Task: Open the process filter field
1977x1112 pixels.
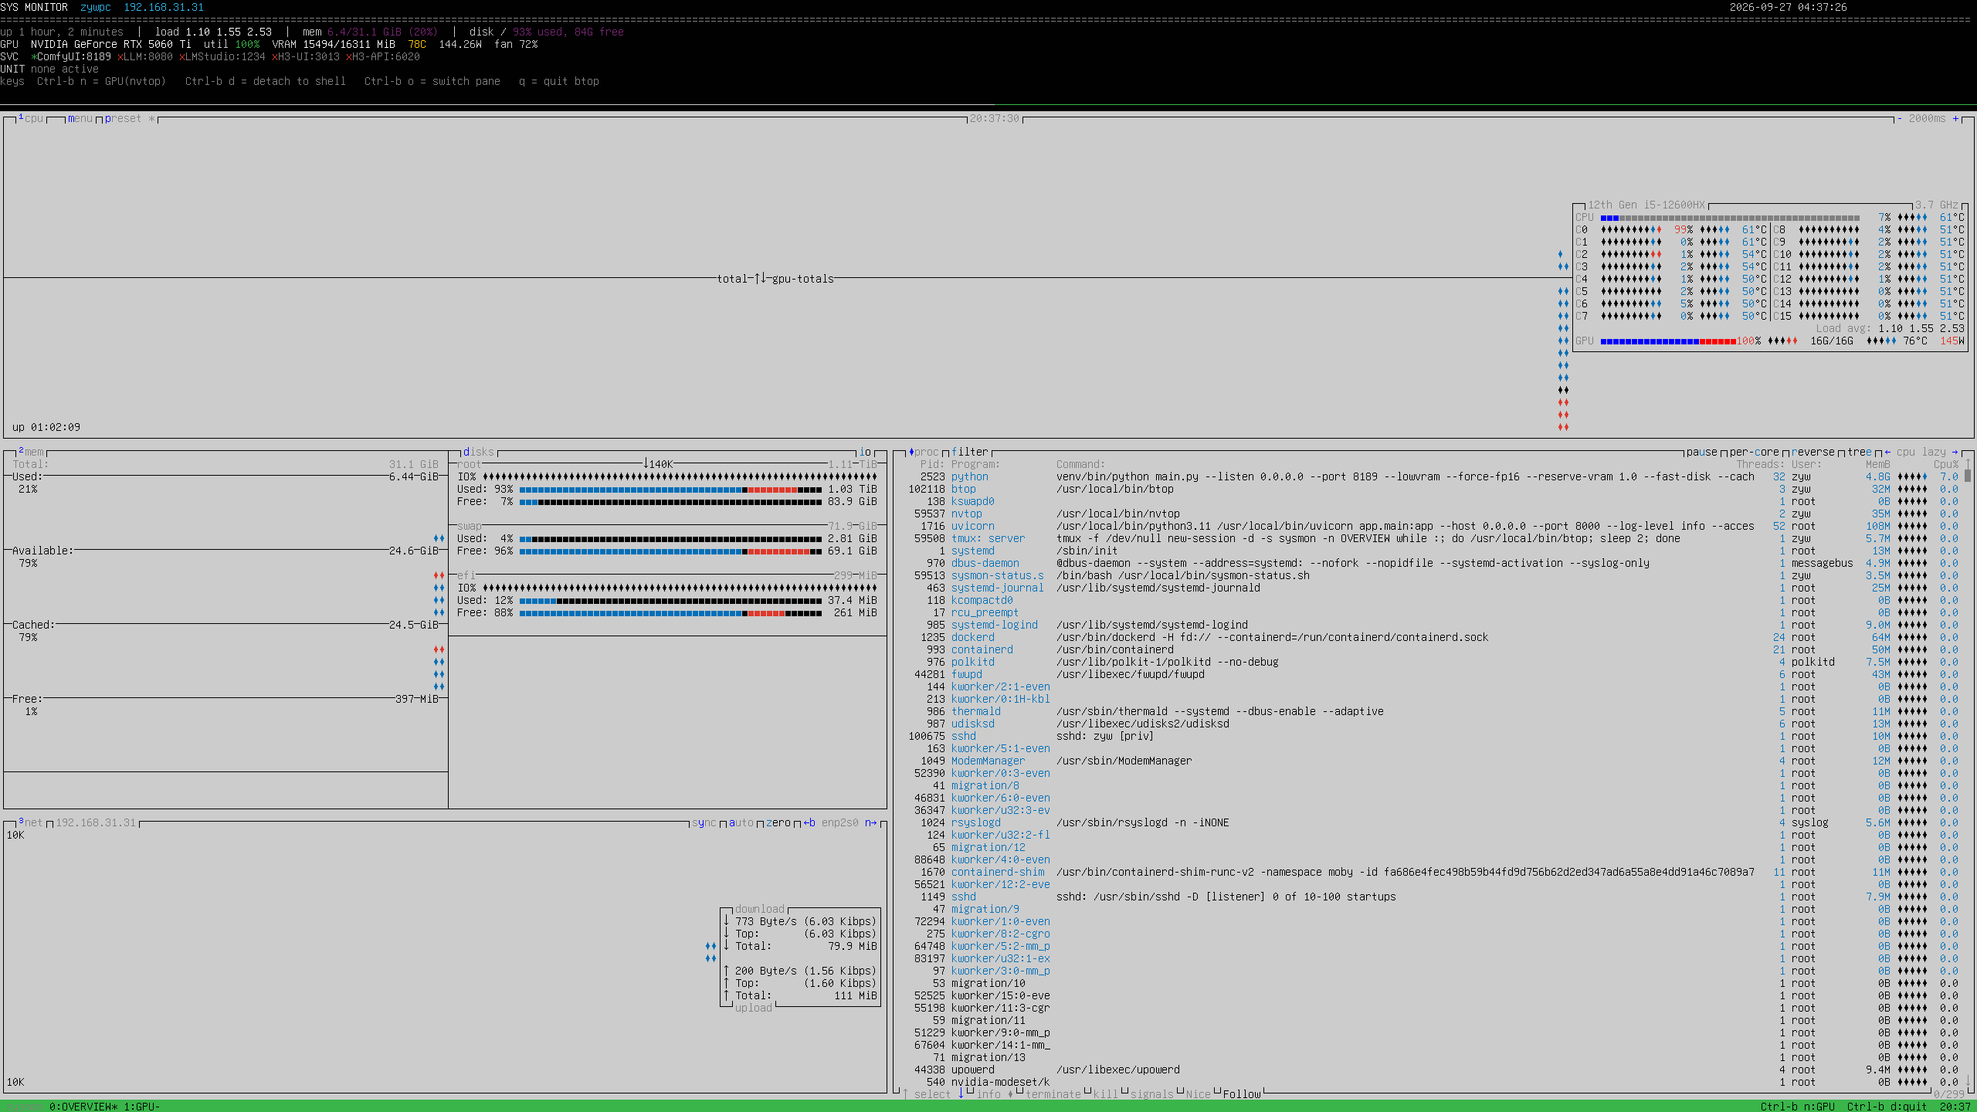Action: click(970, 452)
